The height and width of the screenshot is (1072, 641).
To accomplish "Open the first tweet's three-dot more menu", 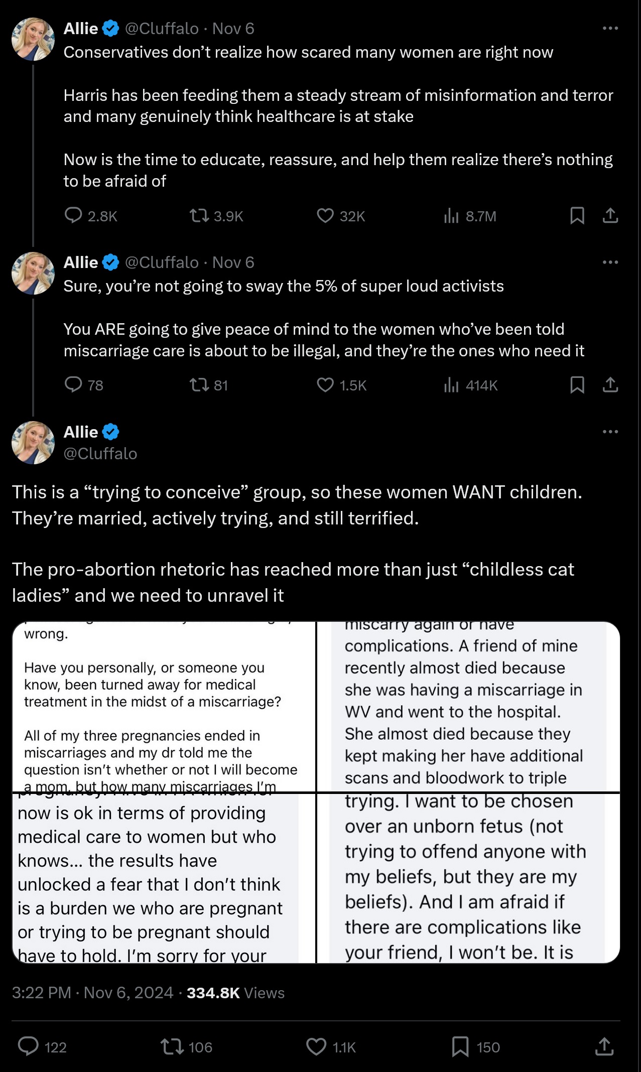I will pos(610,29).
